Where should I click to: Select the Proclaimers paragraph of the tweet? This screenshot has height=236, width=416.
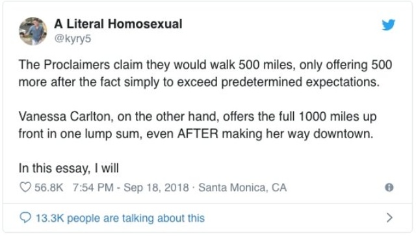(x=205, y=73)
